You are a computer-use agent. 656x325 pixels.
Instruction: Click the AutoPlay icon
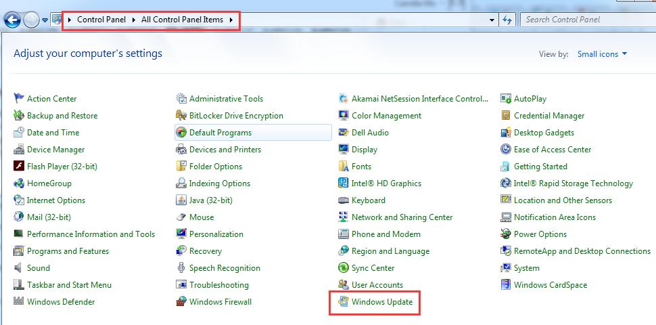tap(506, 99)
